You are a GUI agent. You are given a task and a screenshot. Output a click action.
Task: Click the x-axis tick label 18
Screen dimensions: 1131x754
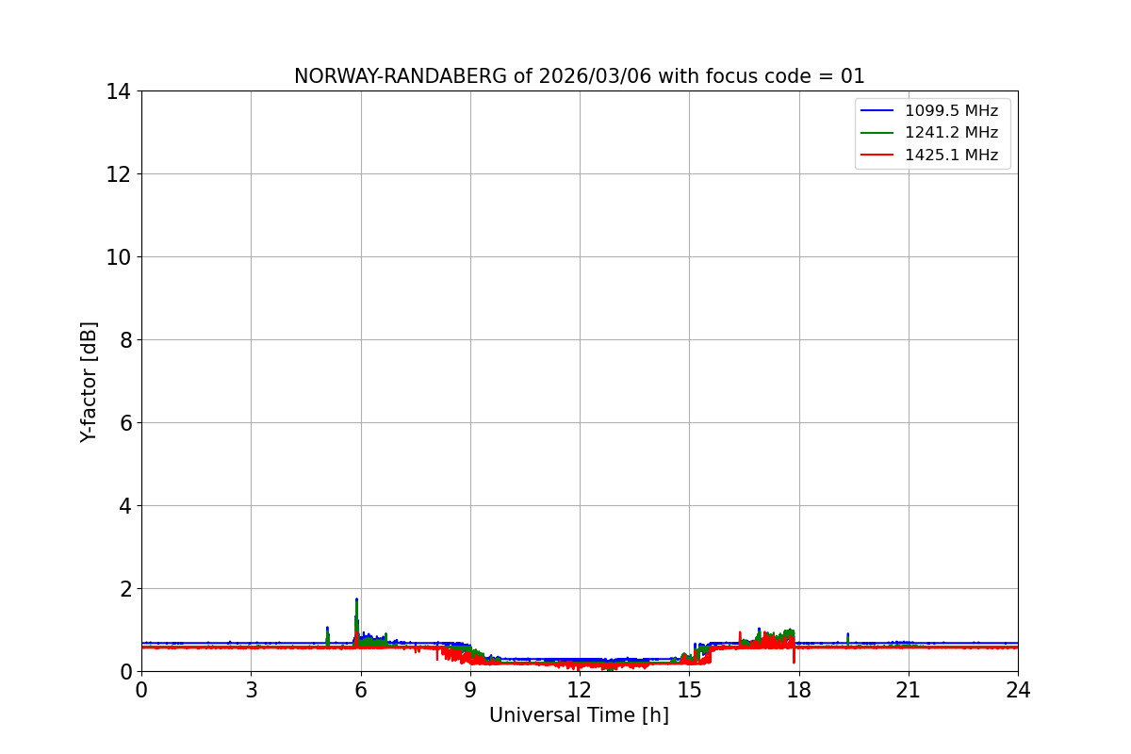click(799, 690)
